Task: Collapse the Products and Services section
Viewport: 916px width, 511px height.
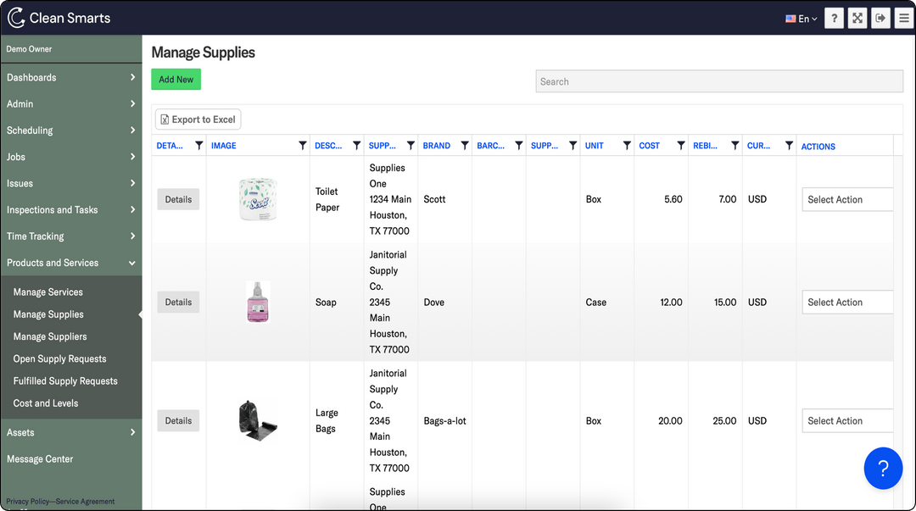Action: [71, 263]
